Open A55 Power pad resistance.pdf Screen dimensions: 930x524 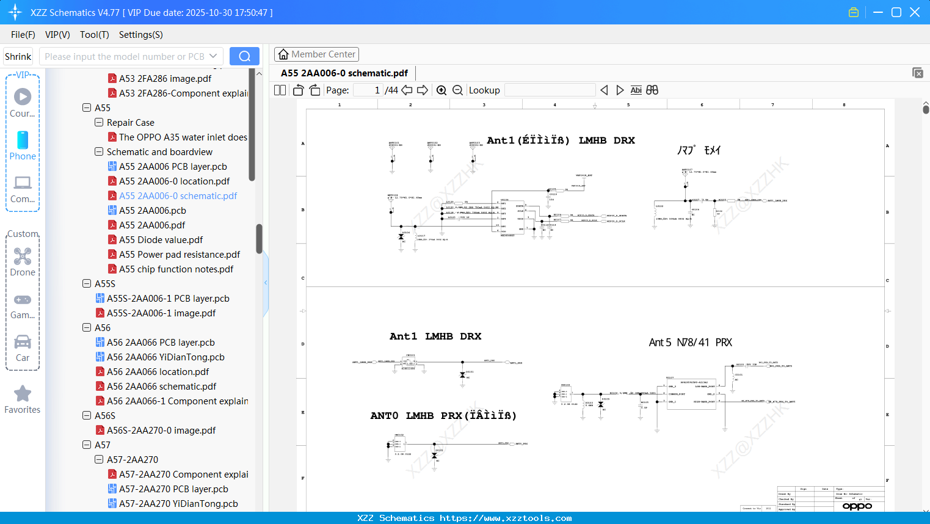(x=180, y=254)
